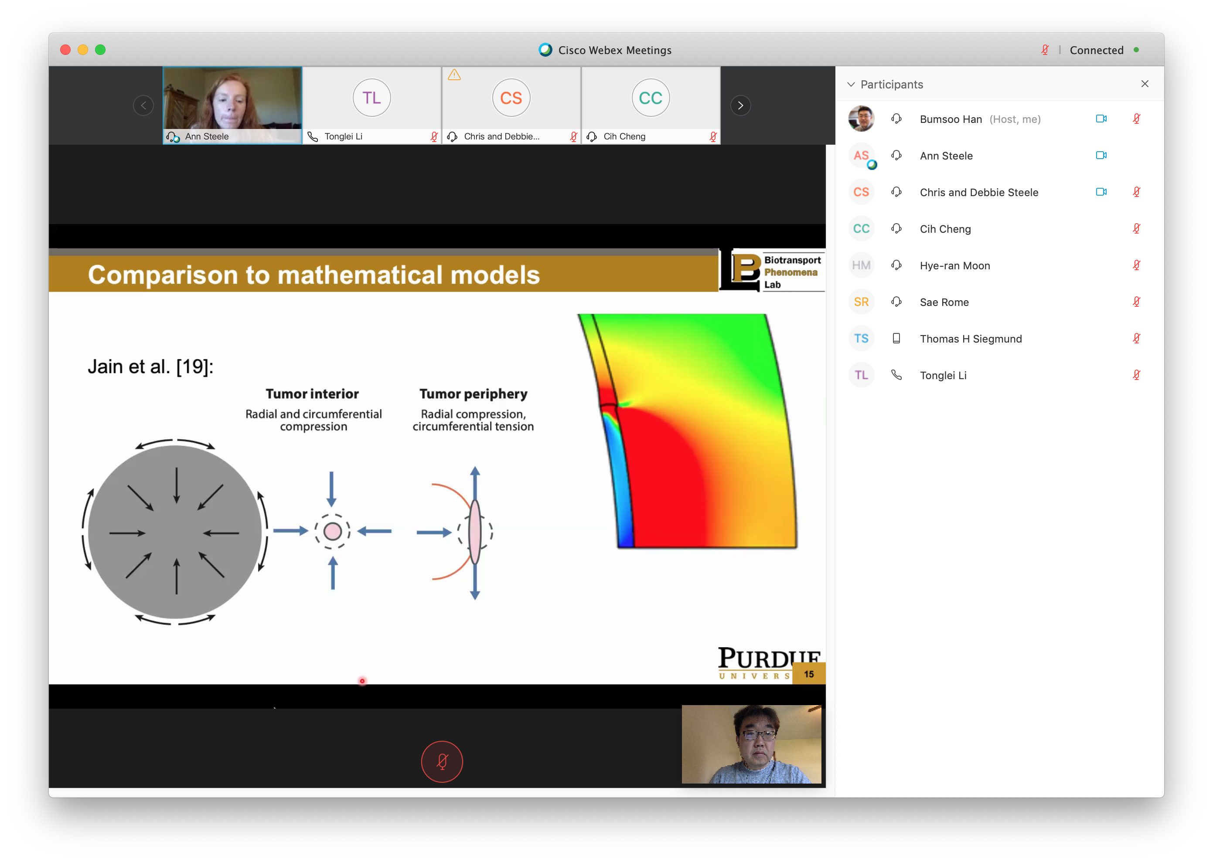Click phone icon on Tonglei Li tile
The height and width of the screenshot is (862, 1213).
313,136
